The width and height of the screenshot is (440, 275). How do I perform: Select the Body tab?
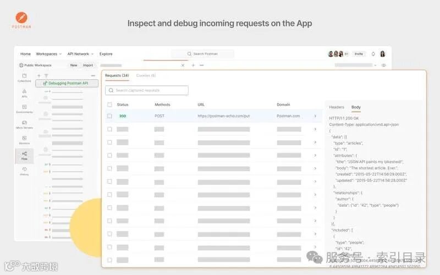click(356, 107)
